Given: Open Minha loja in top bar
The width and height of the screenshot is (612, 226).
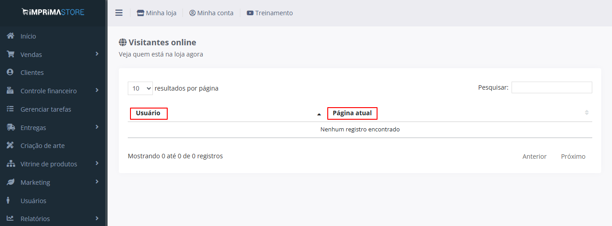Looking at the screenshot, I should click(156, 13).
